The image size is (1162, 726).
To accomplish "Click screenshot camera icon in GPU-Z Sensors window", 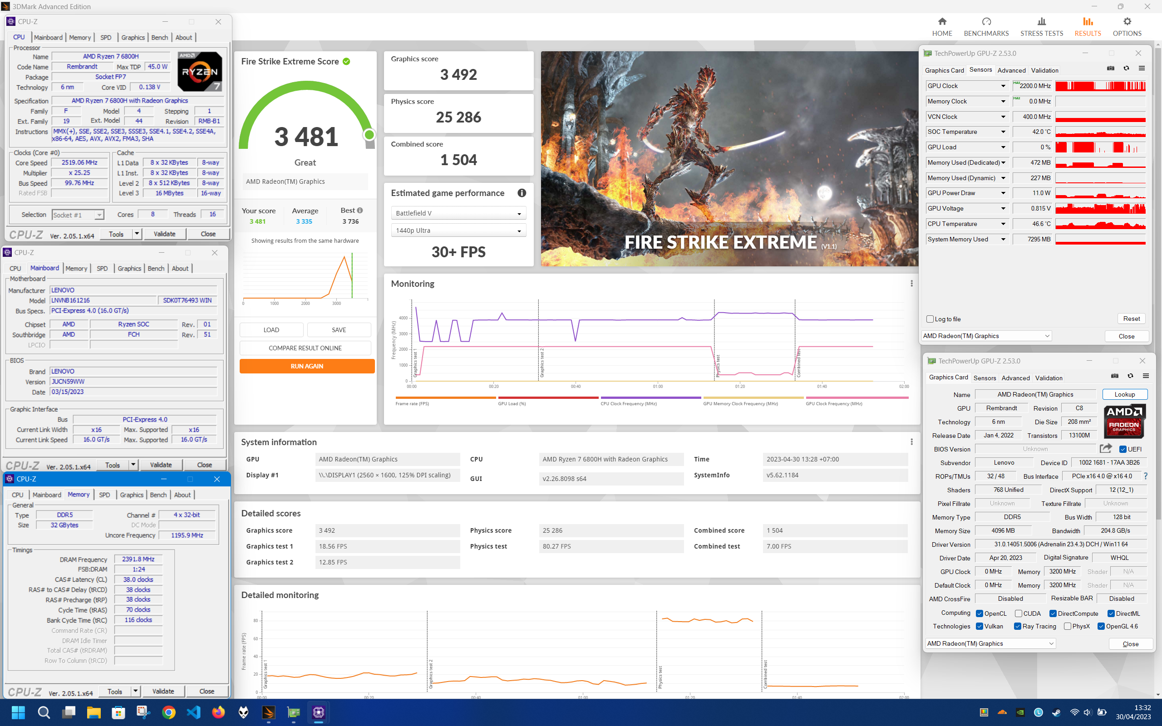I will 1111,68.
